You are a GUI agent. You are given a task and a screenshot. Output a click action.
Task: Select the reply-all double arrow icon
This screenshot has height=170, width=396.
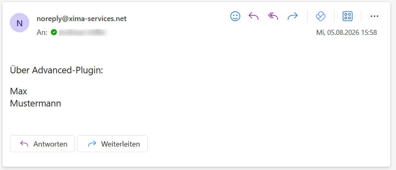[x=273, y=16]
